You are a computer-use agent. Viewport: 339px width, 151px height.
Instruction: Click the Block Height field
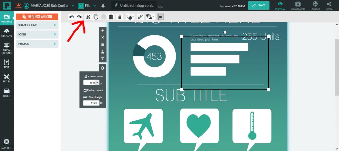click(x=91, y=103)
